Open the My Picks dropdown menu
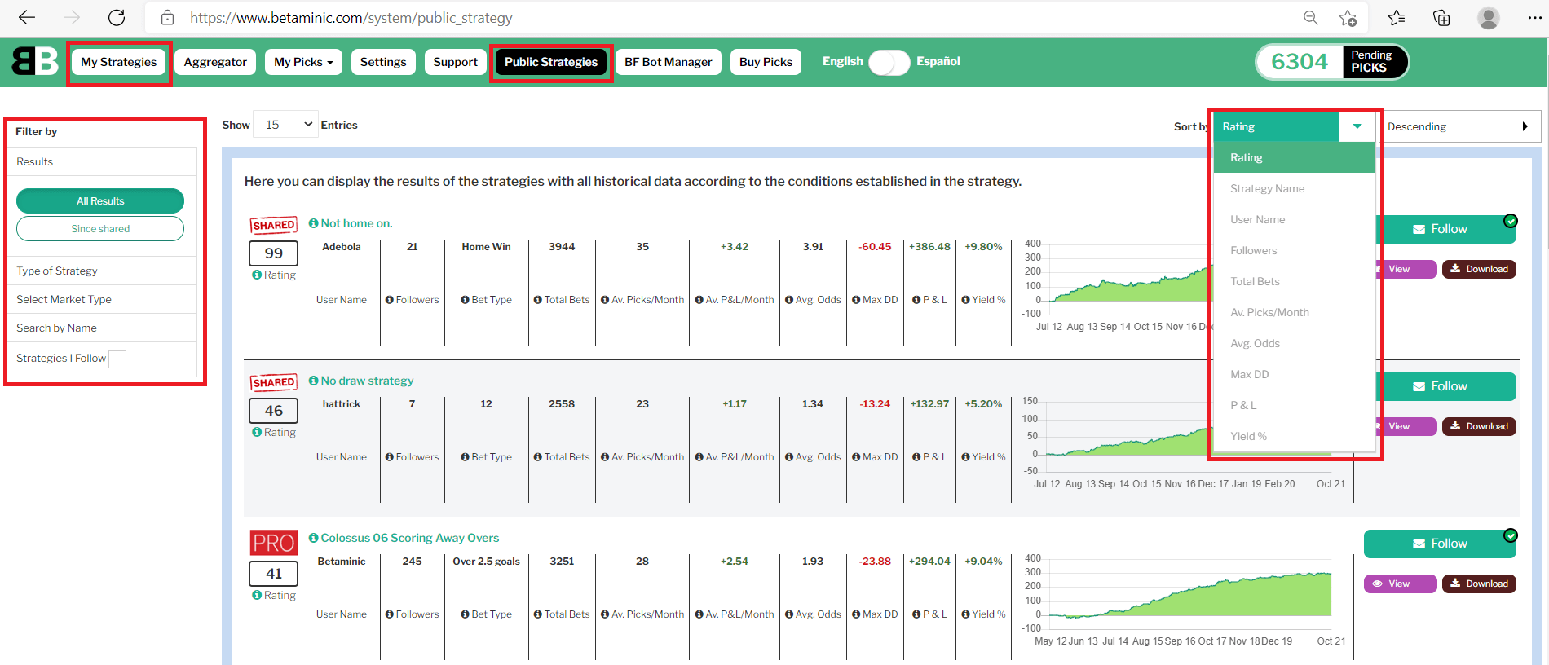The height and width of the screenshot is (665, 1549). click(303, 62)
